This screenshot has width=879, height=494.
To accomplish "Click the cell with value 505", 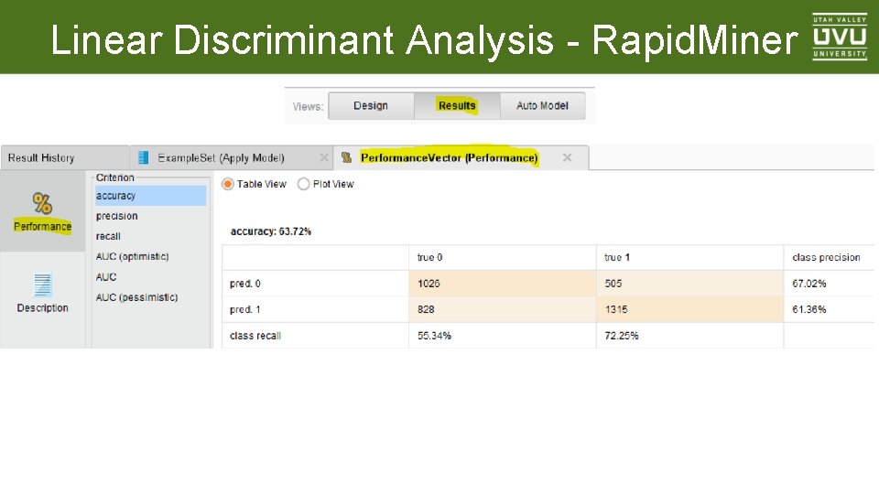I will [689, 284].
